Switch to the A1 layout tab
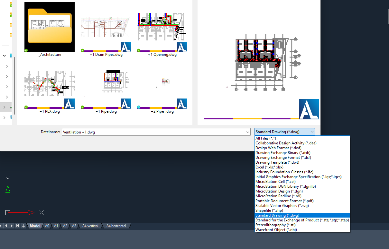389x249 pixels. (56, 226)
